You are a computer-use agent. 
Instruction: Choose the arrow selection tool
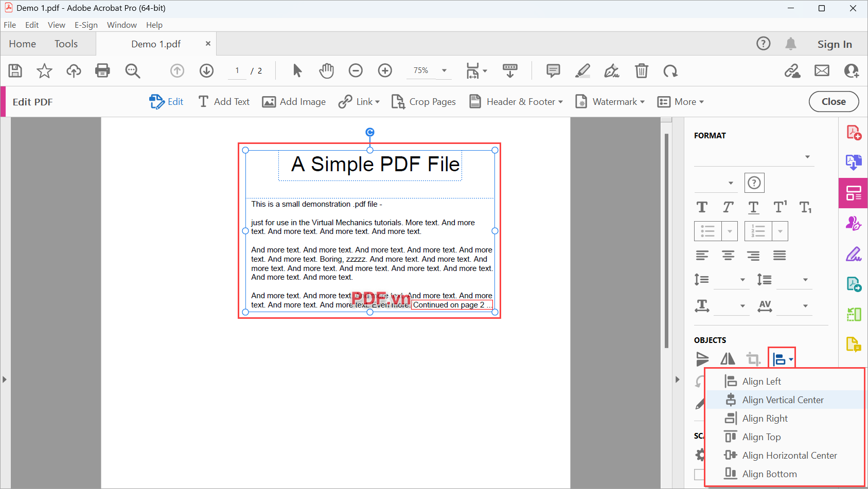(x=297, y=70)
